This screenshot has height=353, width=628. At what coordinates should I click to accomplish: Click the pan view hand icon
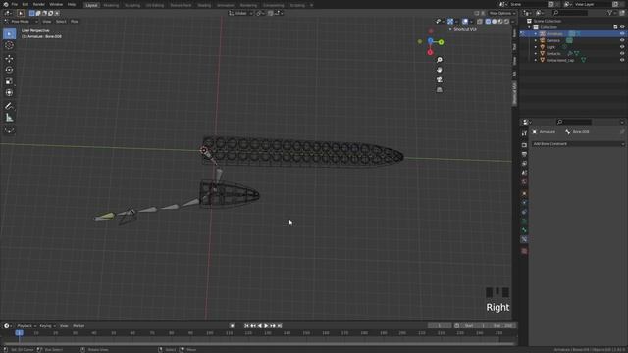click(x=440, y=70)
